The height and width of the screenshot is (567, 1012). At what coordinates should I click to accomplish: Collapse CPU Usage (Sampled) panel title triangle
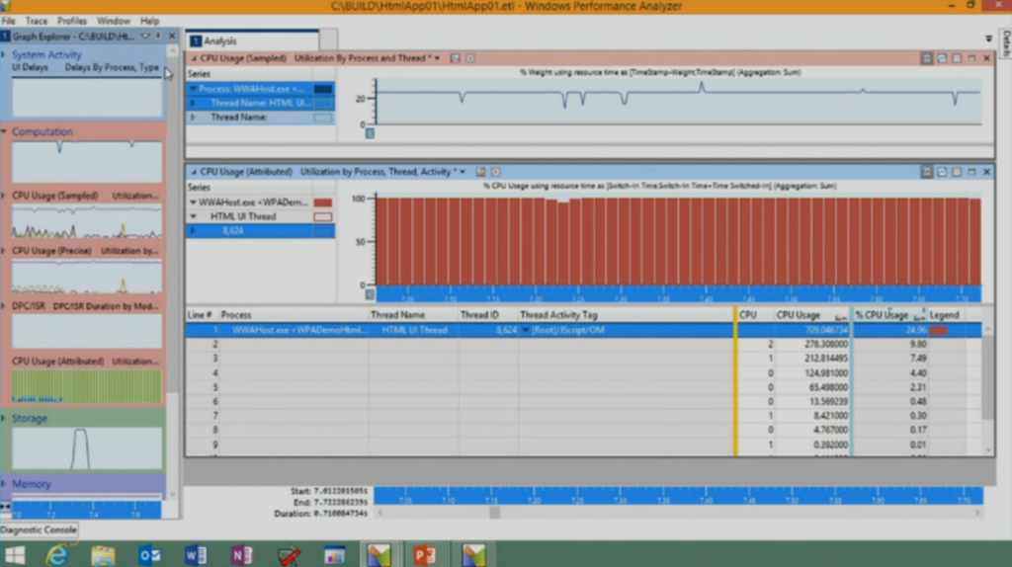click(x=193, y=58)
